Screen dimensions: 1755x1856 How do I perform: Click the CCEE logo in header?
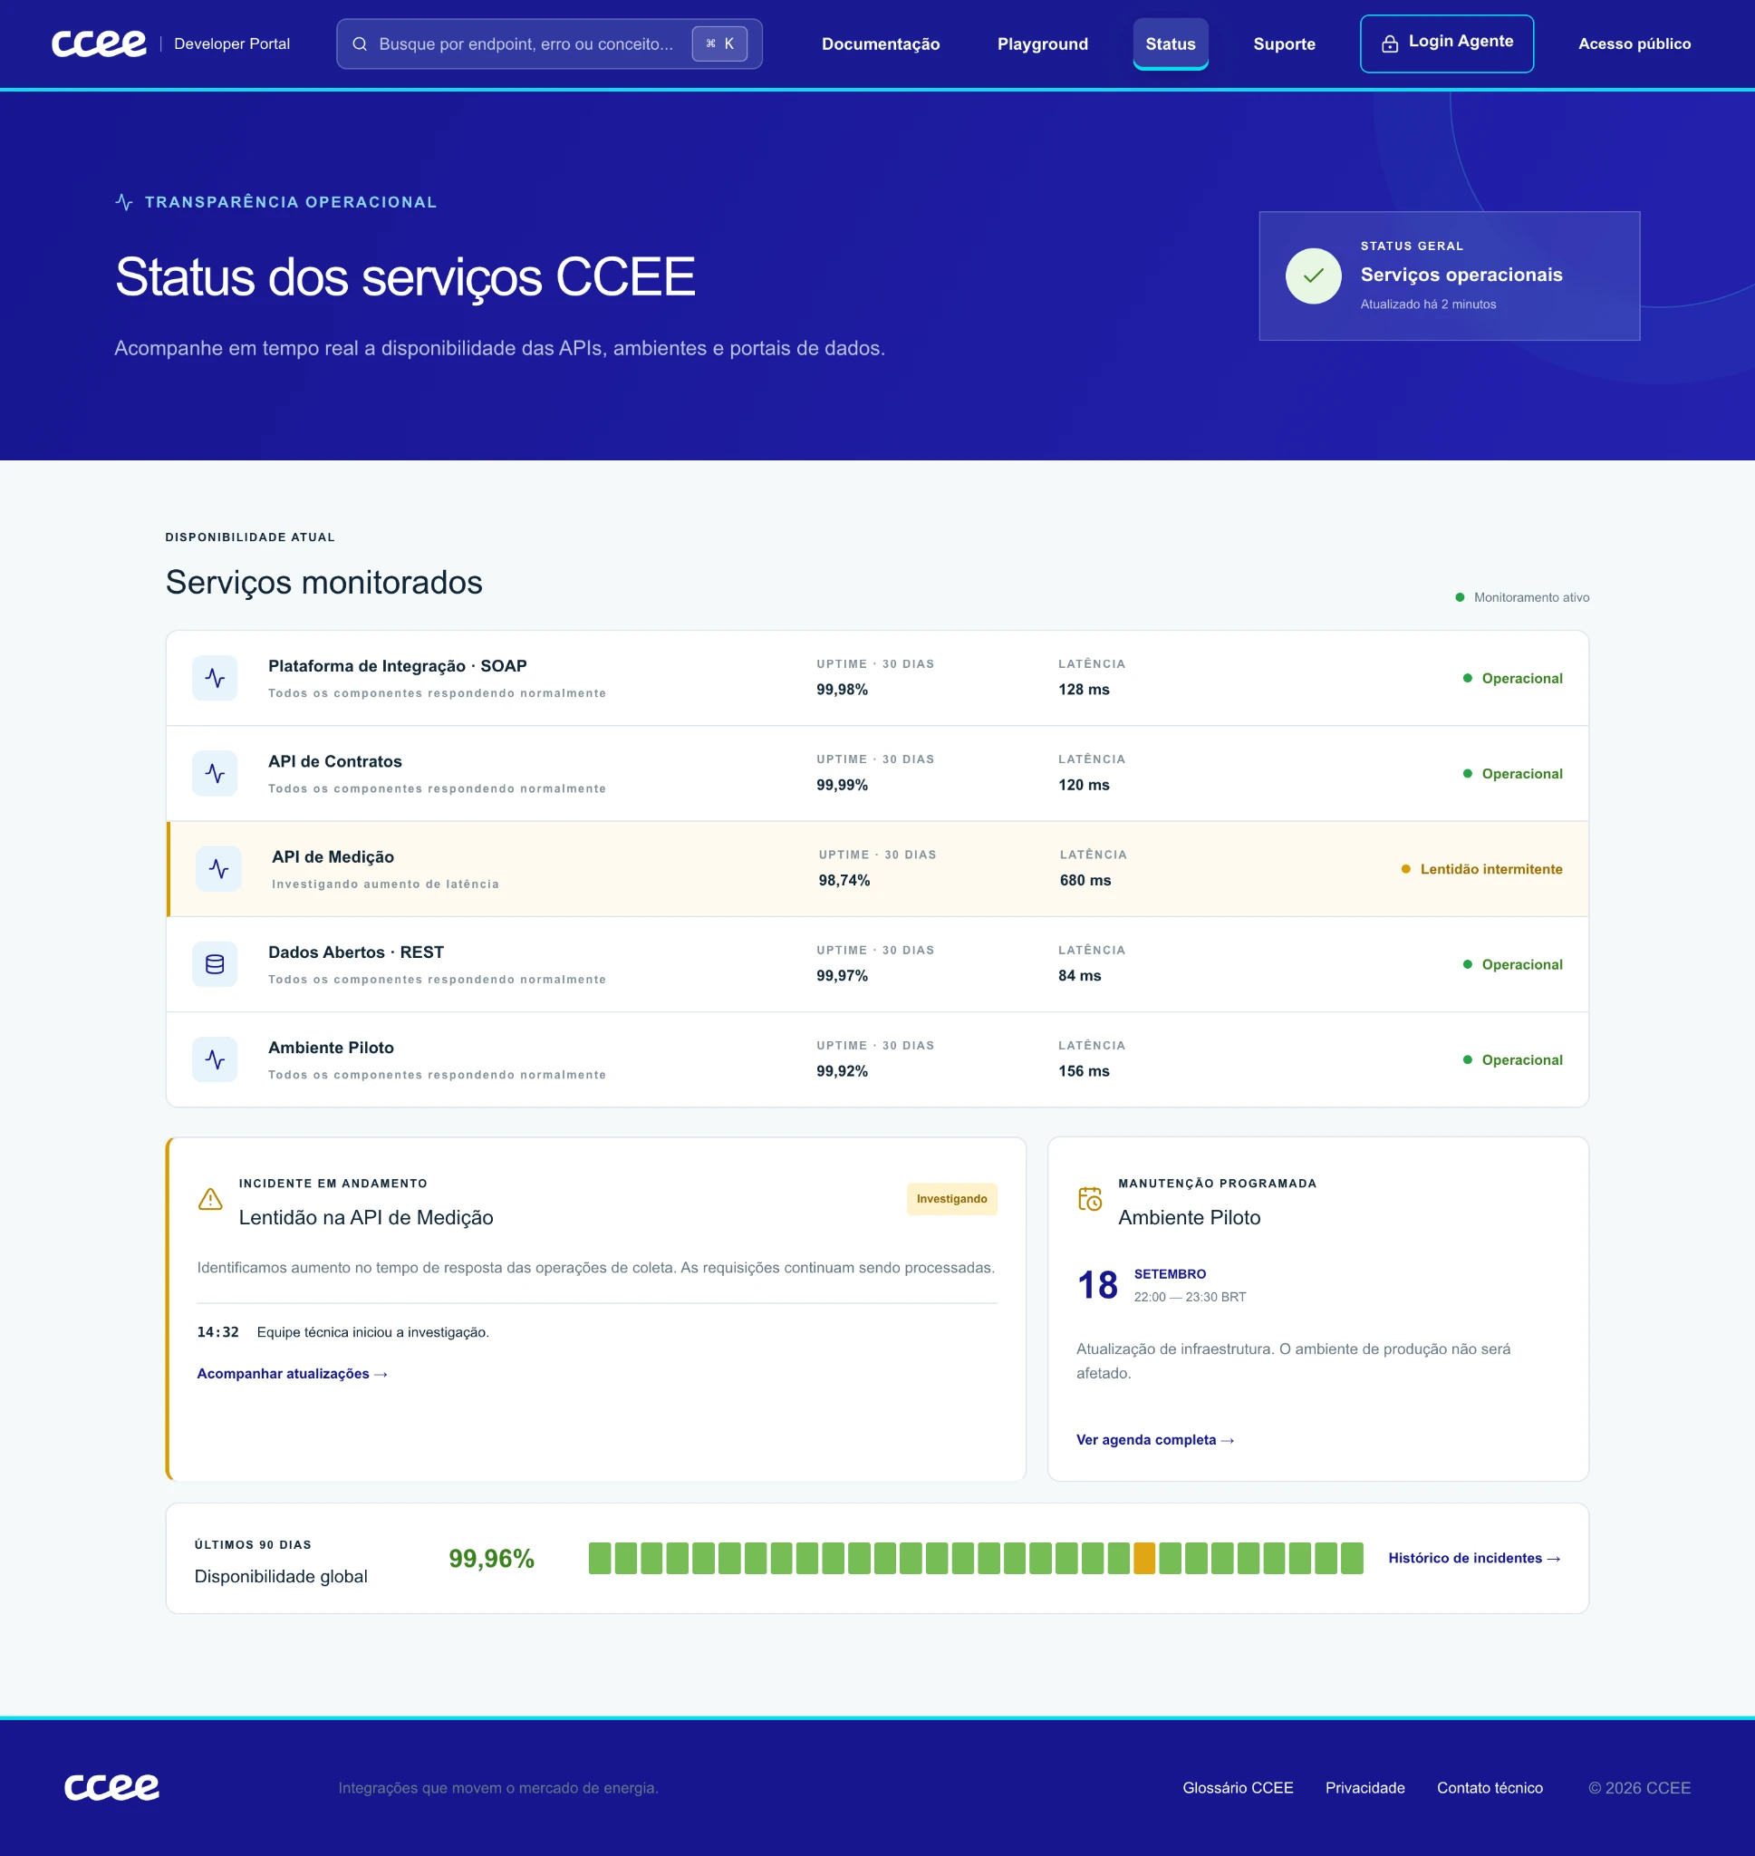pyautogui.click(x=99, y=44)
